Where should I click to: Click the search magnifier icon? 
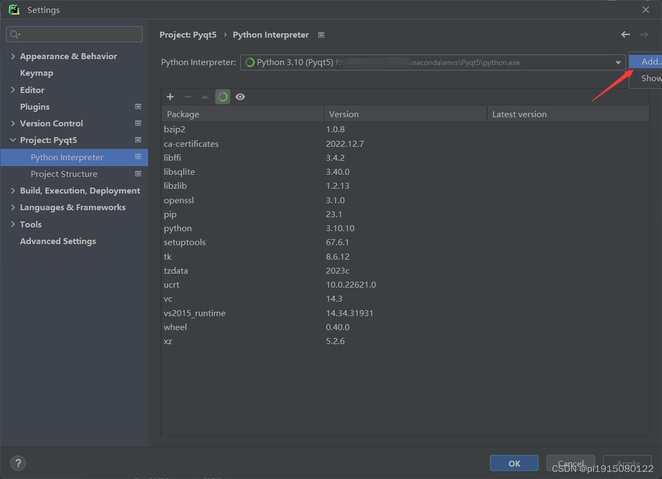click(x=15, y=34)
